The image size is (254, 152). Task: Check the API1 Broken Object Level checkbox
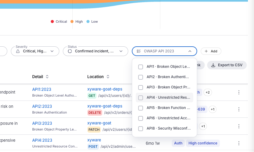(x=140, y=67)
